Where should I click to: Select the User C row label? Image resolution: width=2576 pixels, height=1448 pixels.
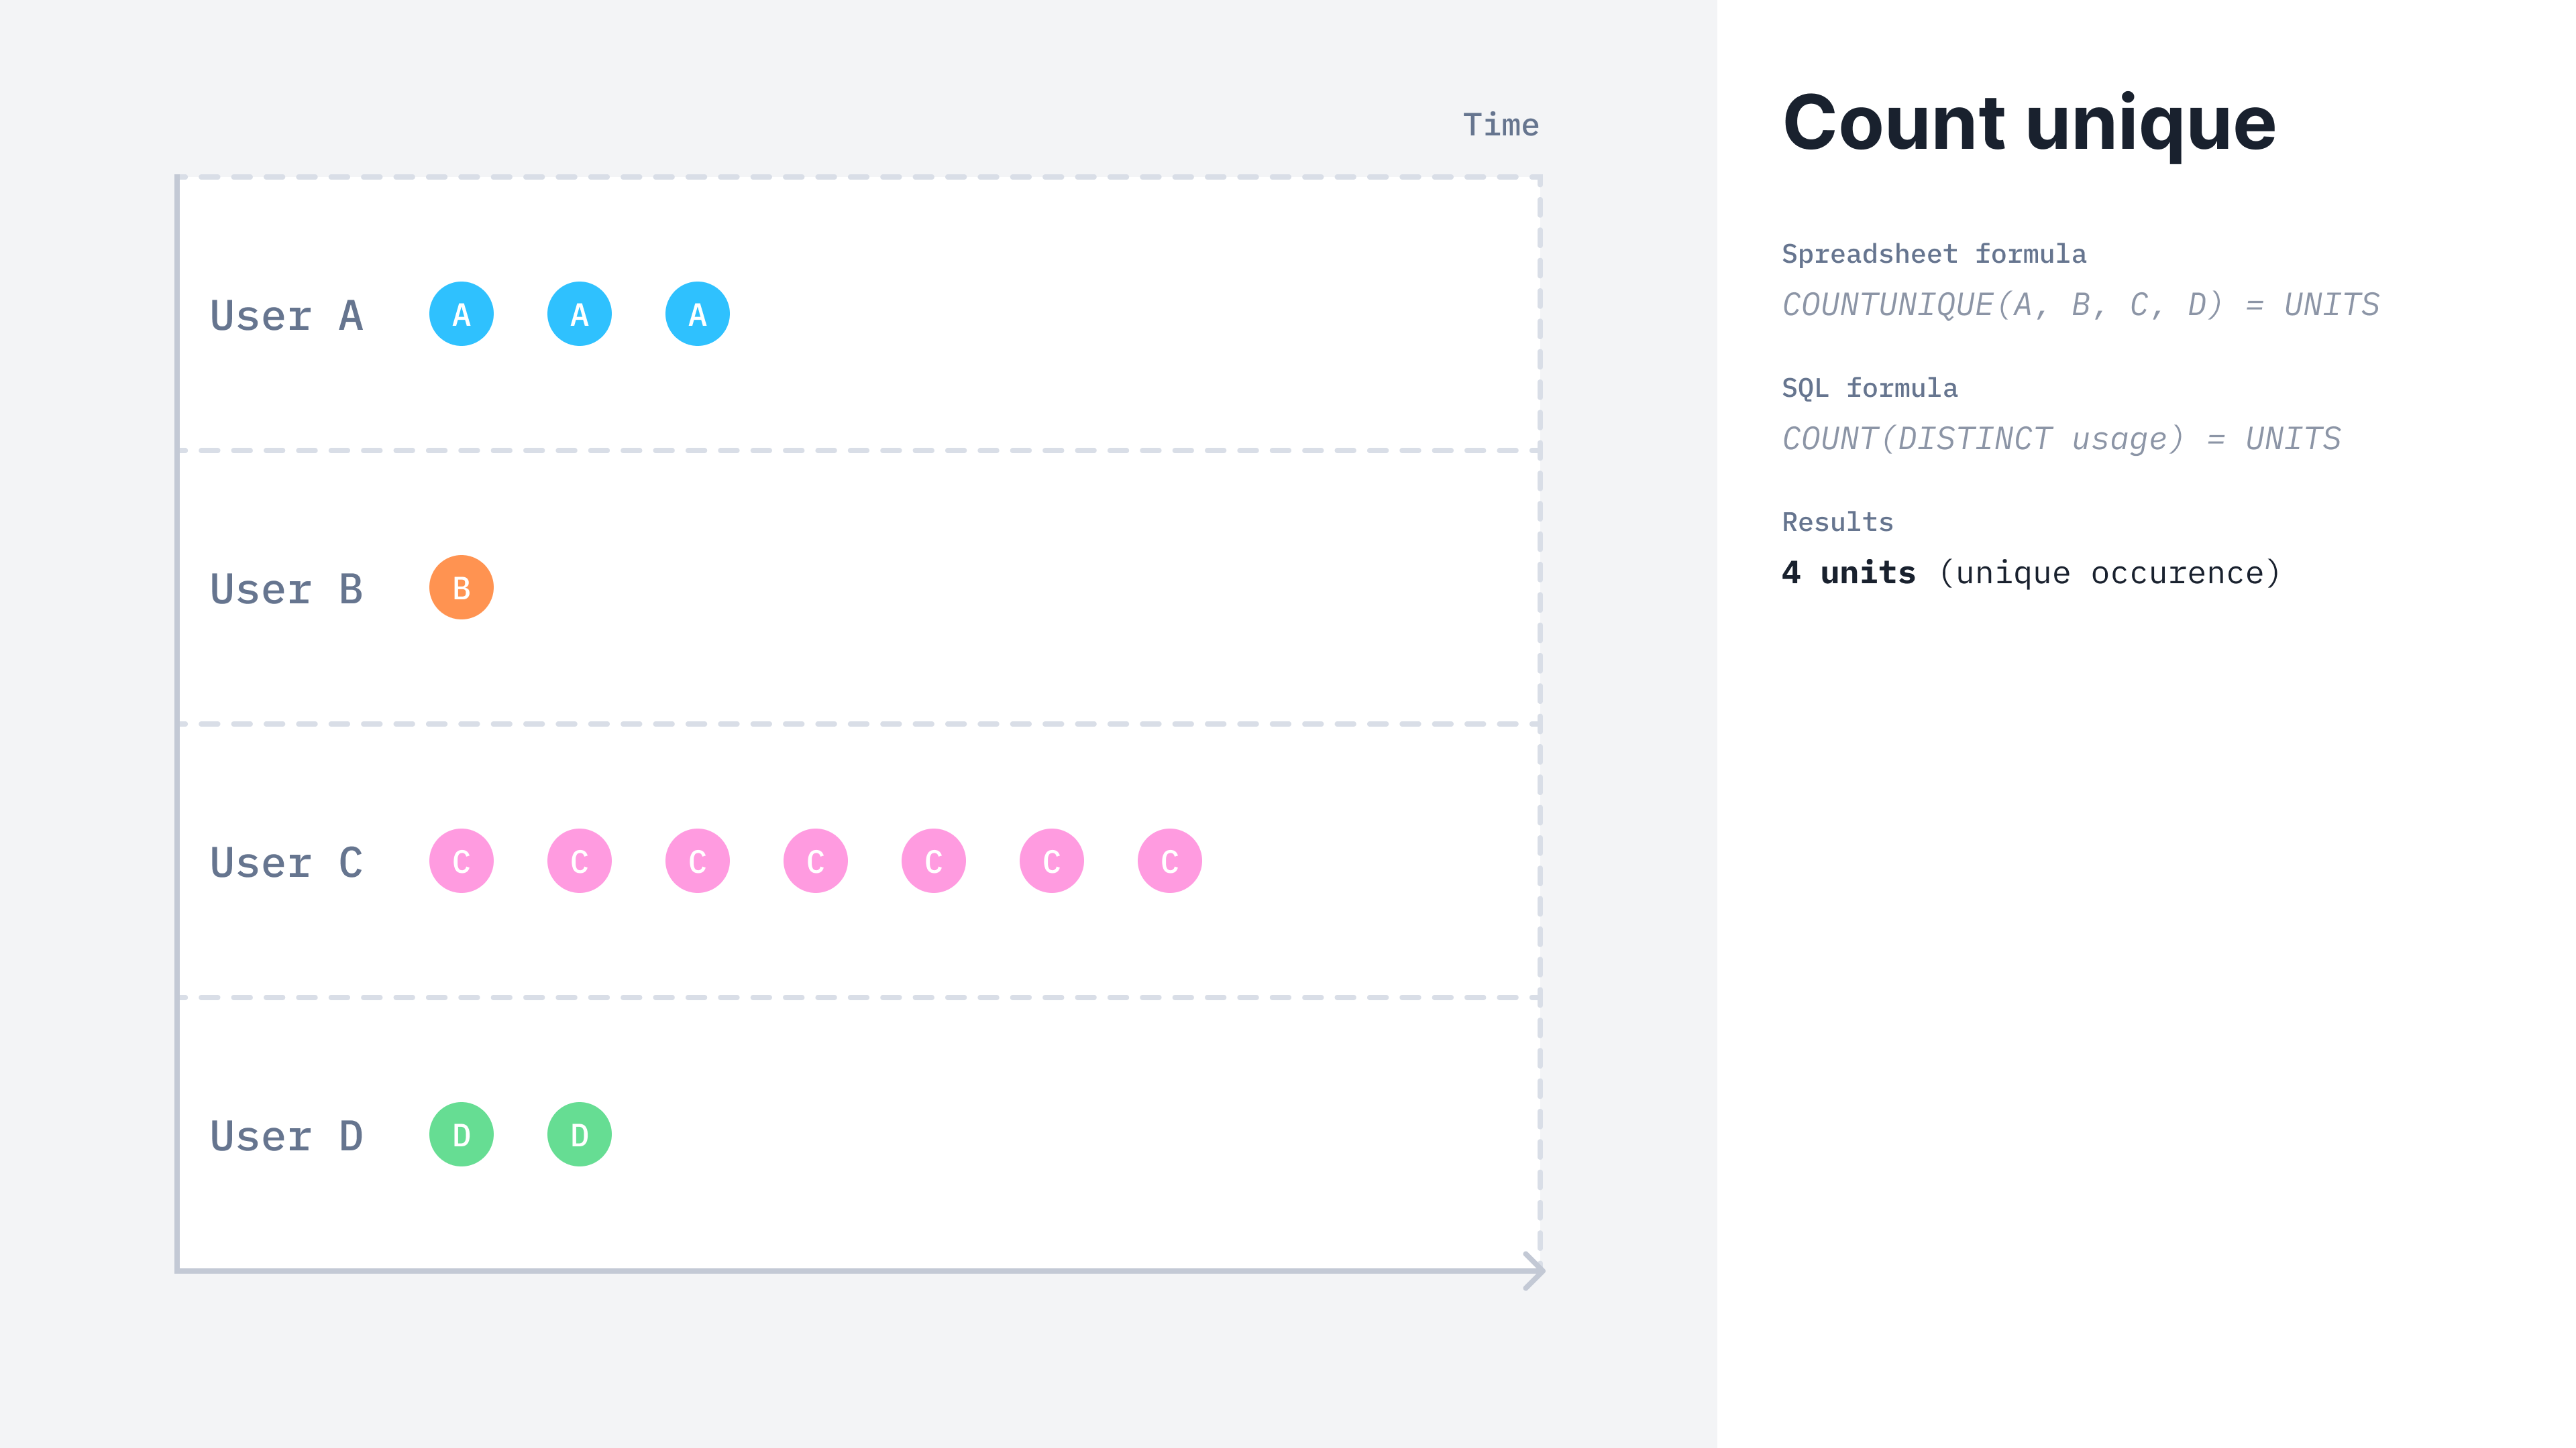pos(286,862)
